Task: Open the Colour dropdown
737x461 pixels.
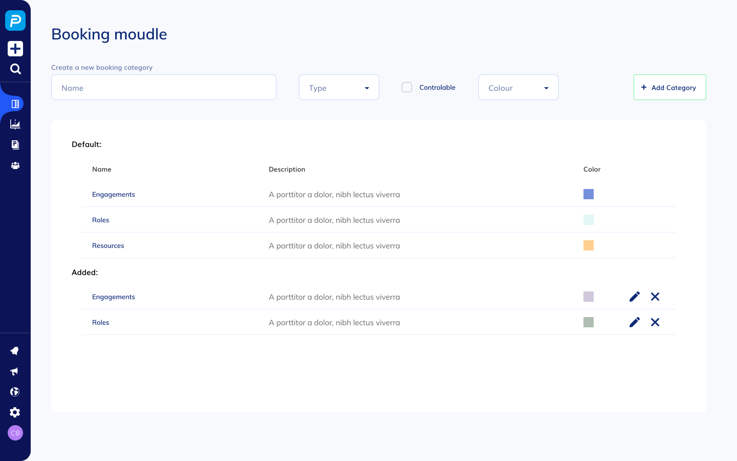Action: [x=518, y=88]
